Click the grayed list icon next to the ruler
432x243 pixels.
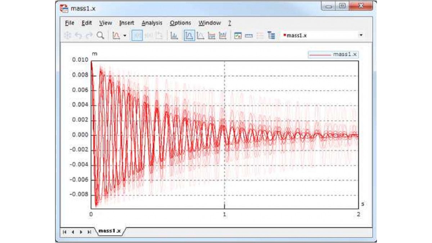(x=260, y=35)
